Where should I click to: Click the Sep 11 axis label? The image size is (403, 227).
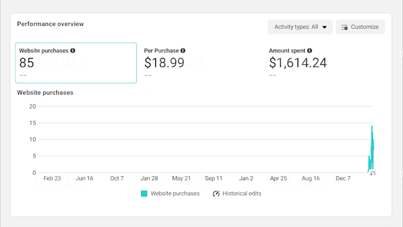coord(213,179)
